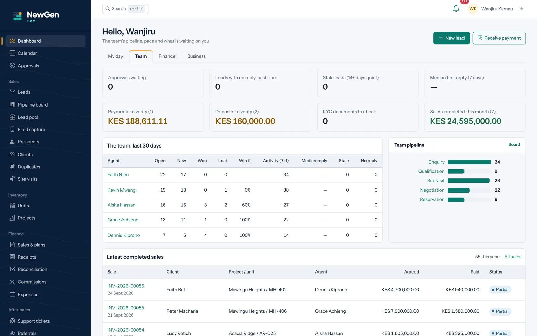Open the Reconciliation icon
Screen dimensions: 537x336
[x=12, y=269]
